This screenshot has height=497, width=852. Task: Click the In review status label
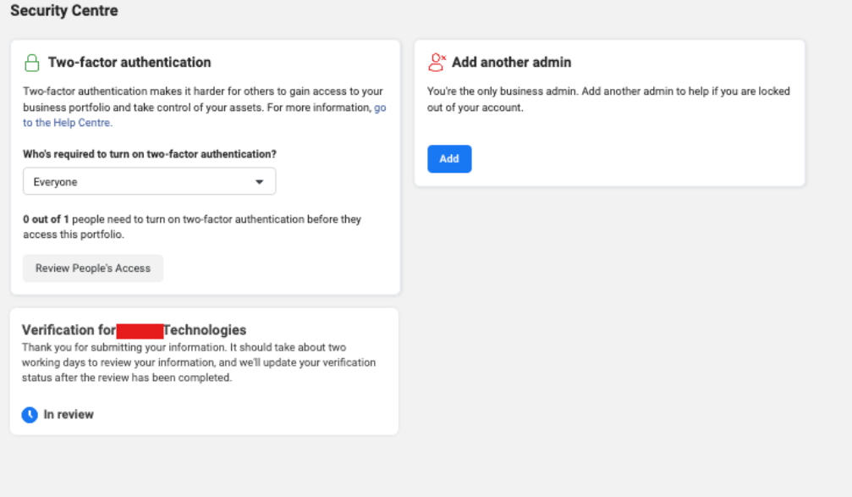pos(69,415)
